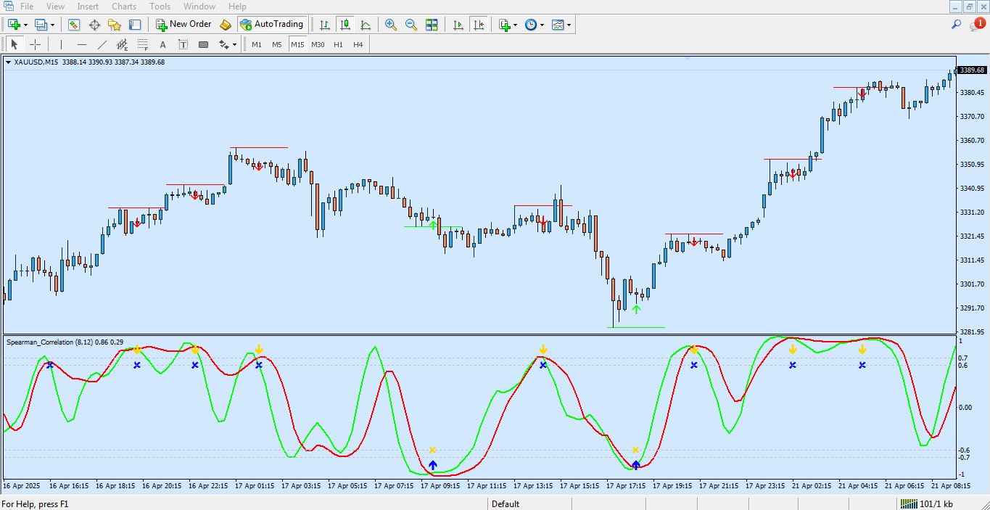Select the trendline drawing tool
The height and width of the screenshot is (510, 990).
pyautogui.click(x=102, y=44)
